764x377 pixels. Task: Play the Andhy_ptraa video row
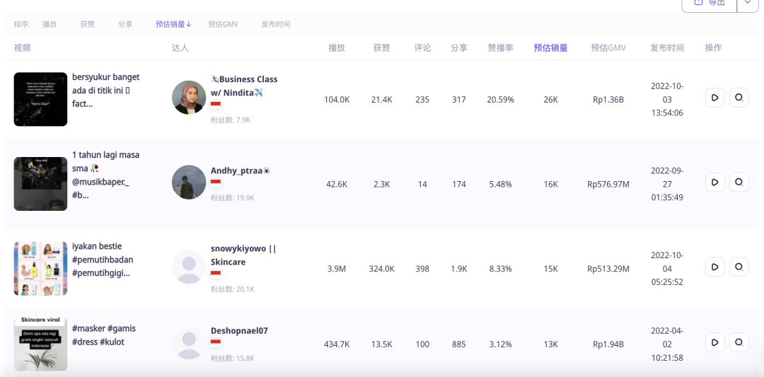point(715,182)
